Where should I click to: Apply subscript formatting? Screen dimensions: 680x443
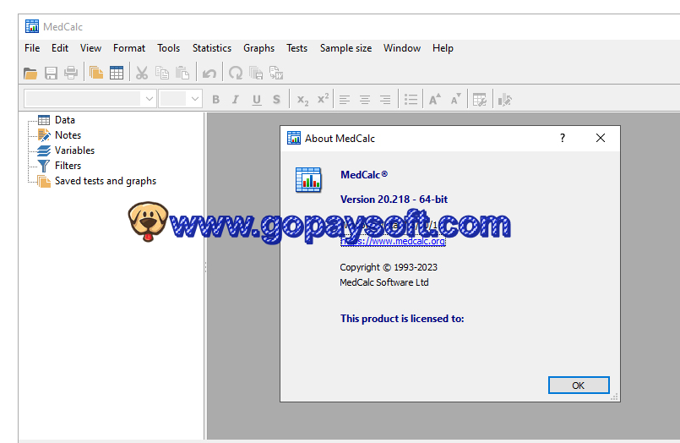tap(302, 101)
